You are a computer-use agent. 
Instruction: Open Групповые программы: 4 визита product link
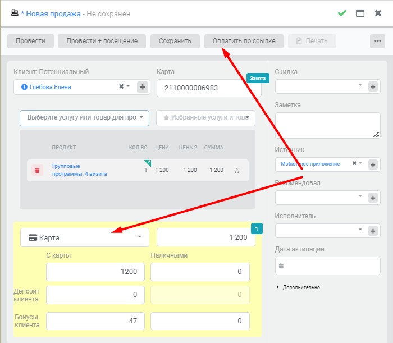coord(80,170)
